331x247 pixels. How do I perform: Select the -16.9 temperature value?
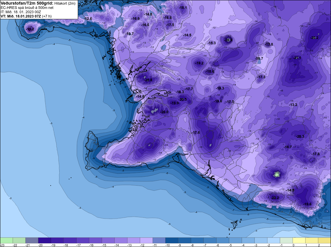click(x=135, y=18)
